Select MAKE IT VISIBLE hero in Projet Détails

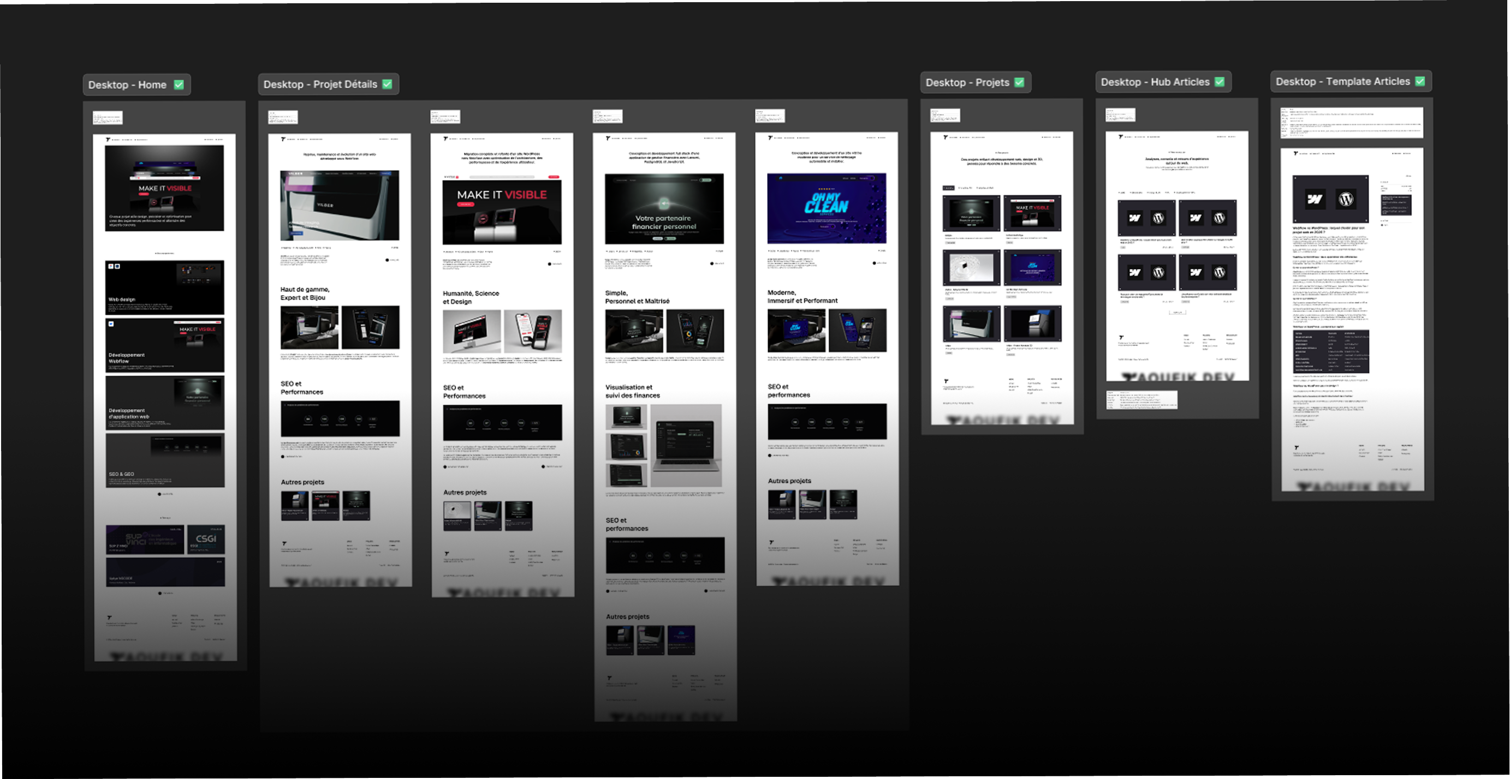click(x=502, y=208)
